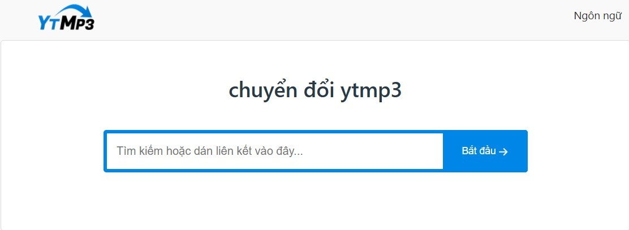Screen dimensions: 629x230
Task: Click the dark "MP3" letters in the logo
Action: point(77,23)
